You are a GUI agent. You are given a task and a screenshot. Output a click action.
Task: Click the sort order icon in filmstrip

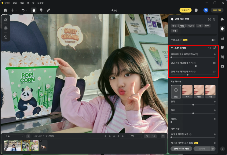28,136
